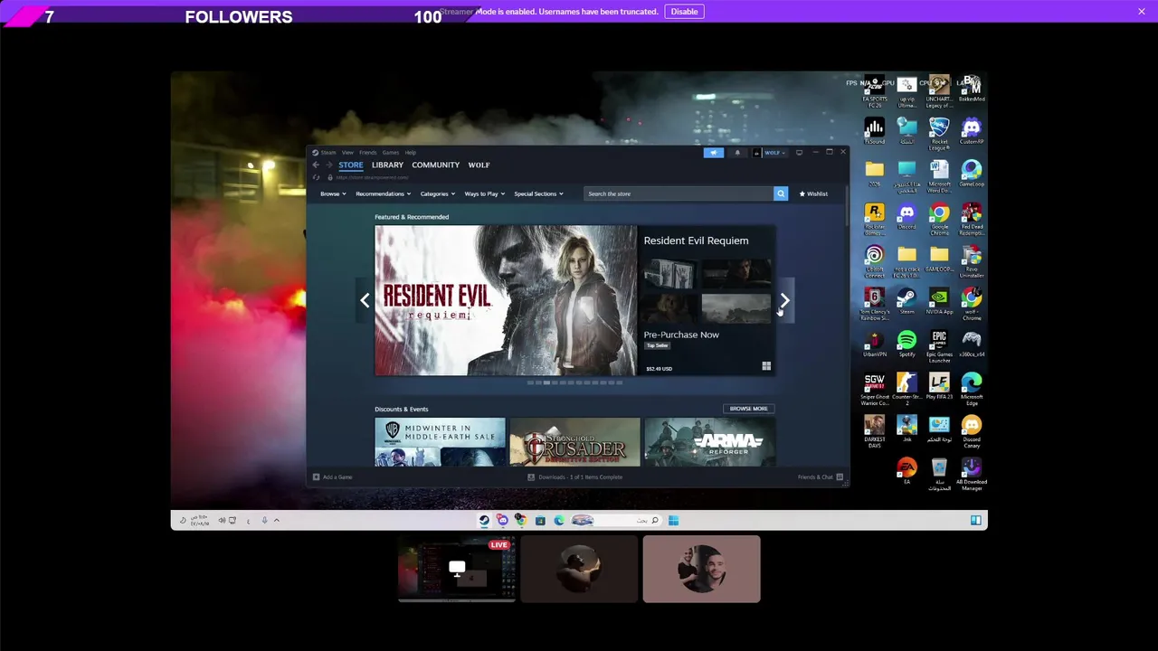Click the Edge icon on the taskbar
The height and width of the screenshot is (651, 1158).
(559, 520)
